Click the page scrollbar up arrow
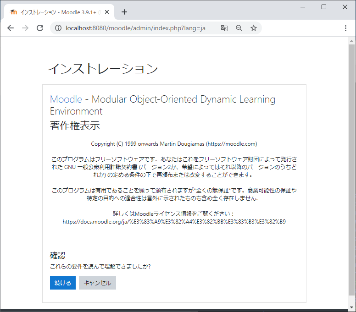The image size is (356, 312). pyautogui.click(x=351, y=41)
